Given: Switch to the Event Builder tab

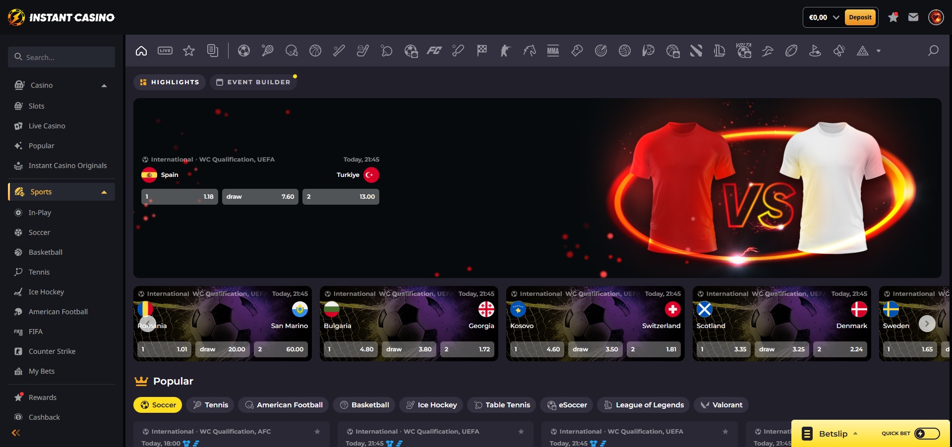Looking at the screenshot, I should [253, 82].
